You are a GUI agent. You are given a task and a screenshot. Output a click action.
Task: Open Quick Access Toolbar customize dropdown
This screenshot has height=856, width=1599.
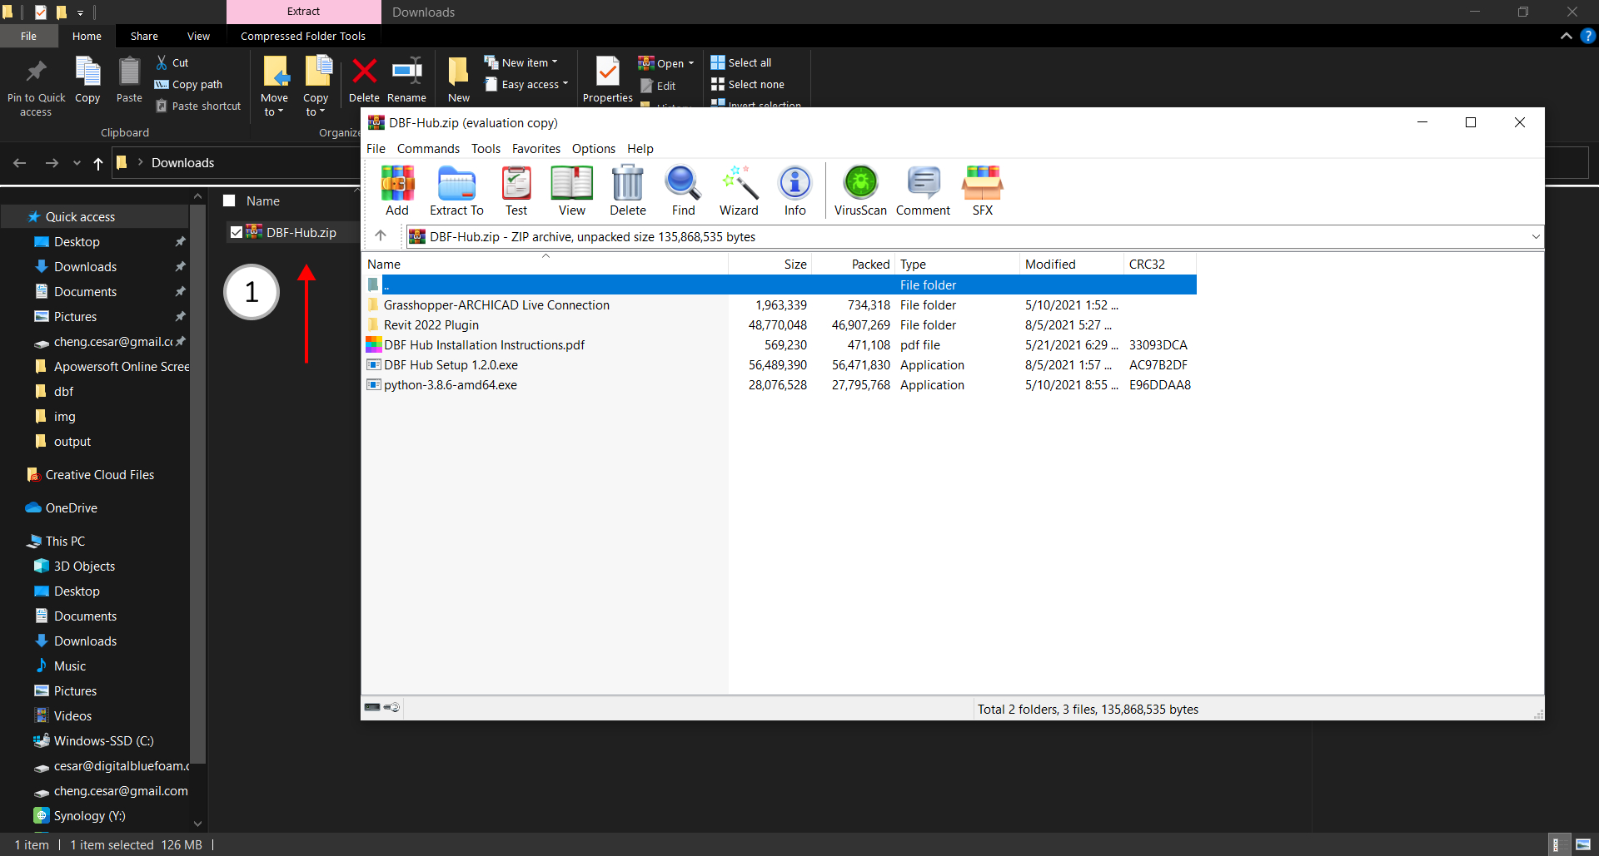click(x=81, y=12)
